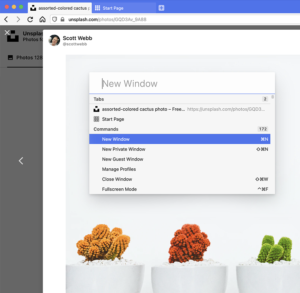Screen dimensions: 300x293
Task: Close the photo overlay with X
Action: (x=7, y=33)
